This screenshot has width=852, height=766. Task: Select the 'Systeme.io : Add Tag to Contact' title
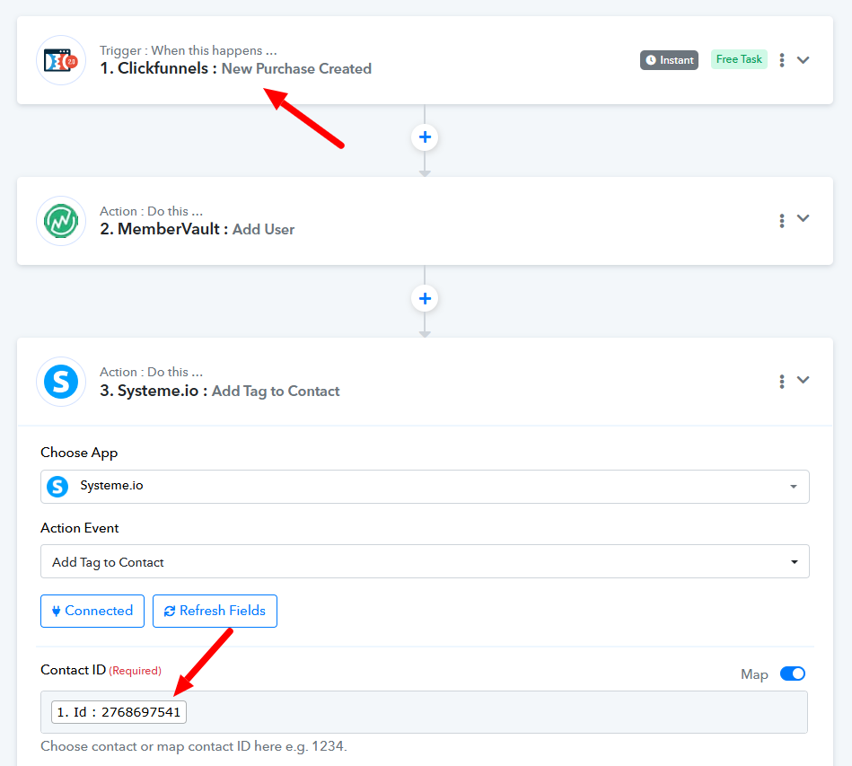pos(220,391)
